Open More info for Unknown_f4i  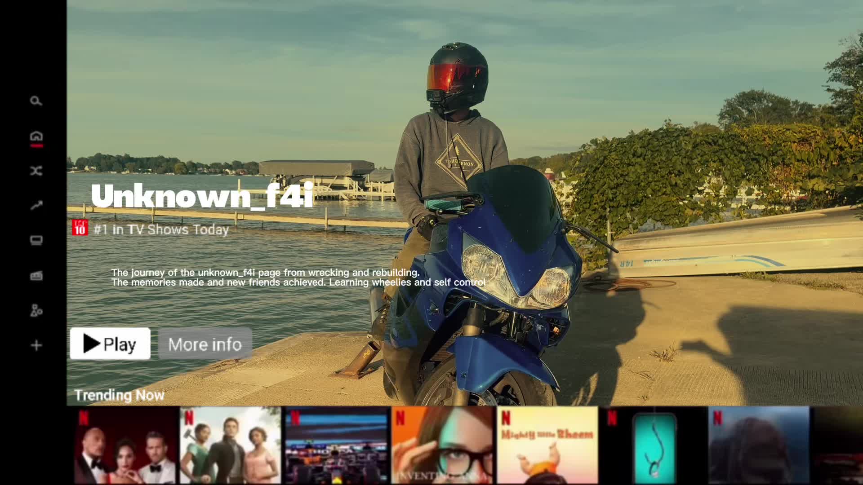point(205,344)
